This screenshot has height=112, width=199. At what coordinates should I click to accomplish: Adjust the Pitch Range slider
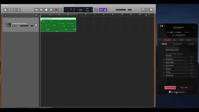point(177,77)
